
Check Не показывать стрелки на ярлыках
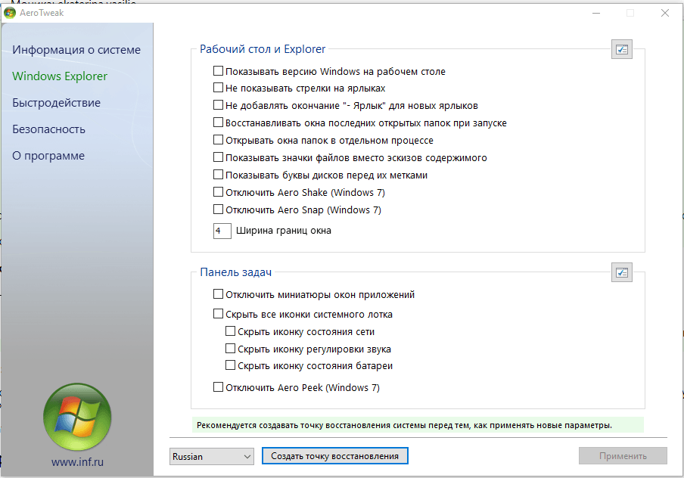[x=219, y=88]
